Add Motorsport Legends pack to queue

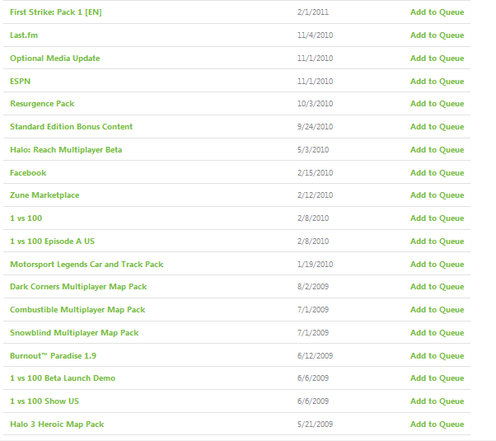pos(438,265)
